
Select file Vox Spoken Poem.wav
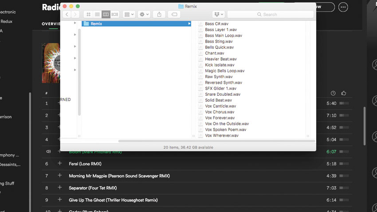tap(225, 130)
